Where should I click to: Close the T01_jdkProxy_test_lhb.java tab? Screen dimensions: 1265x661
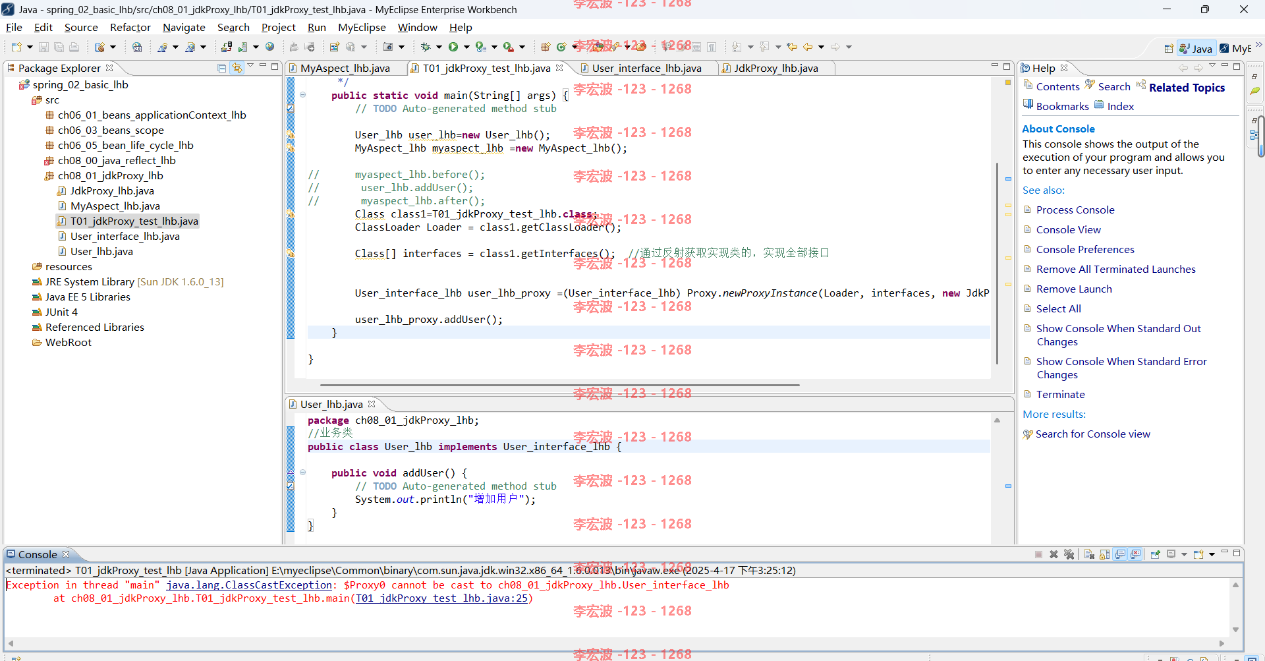559,68
